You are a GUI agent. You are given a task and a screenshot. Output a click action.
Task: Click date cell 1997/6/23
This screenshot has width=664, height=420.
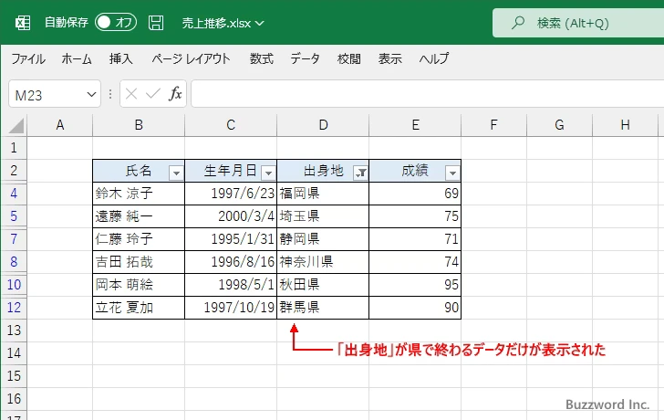231,194
